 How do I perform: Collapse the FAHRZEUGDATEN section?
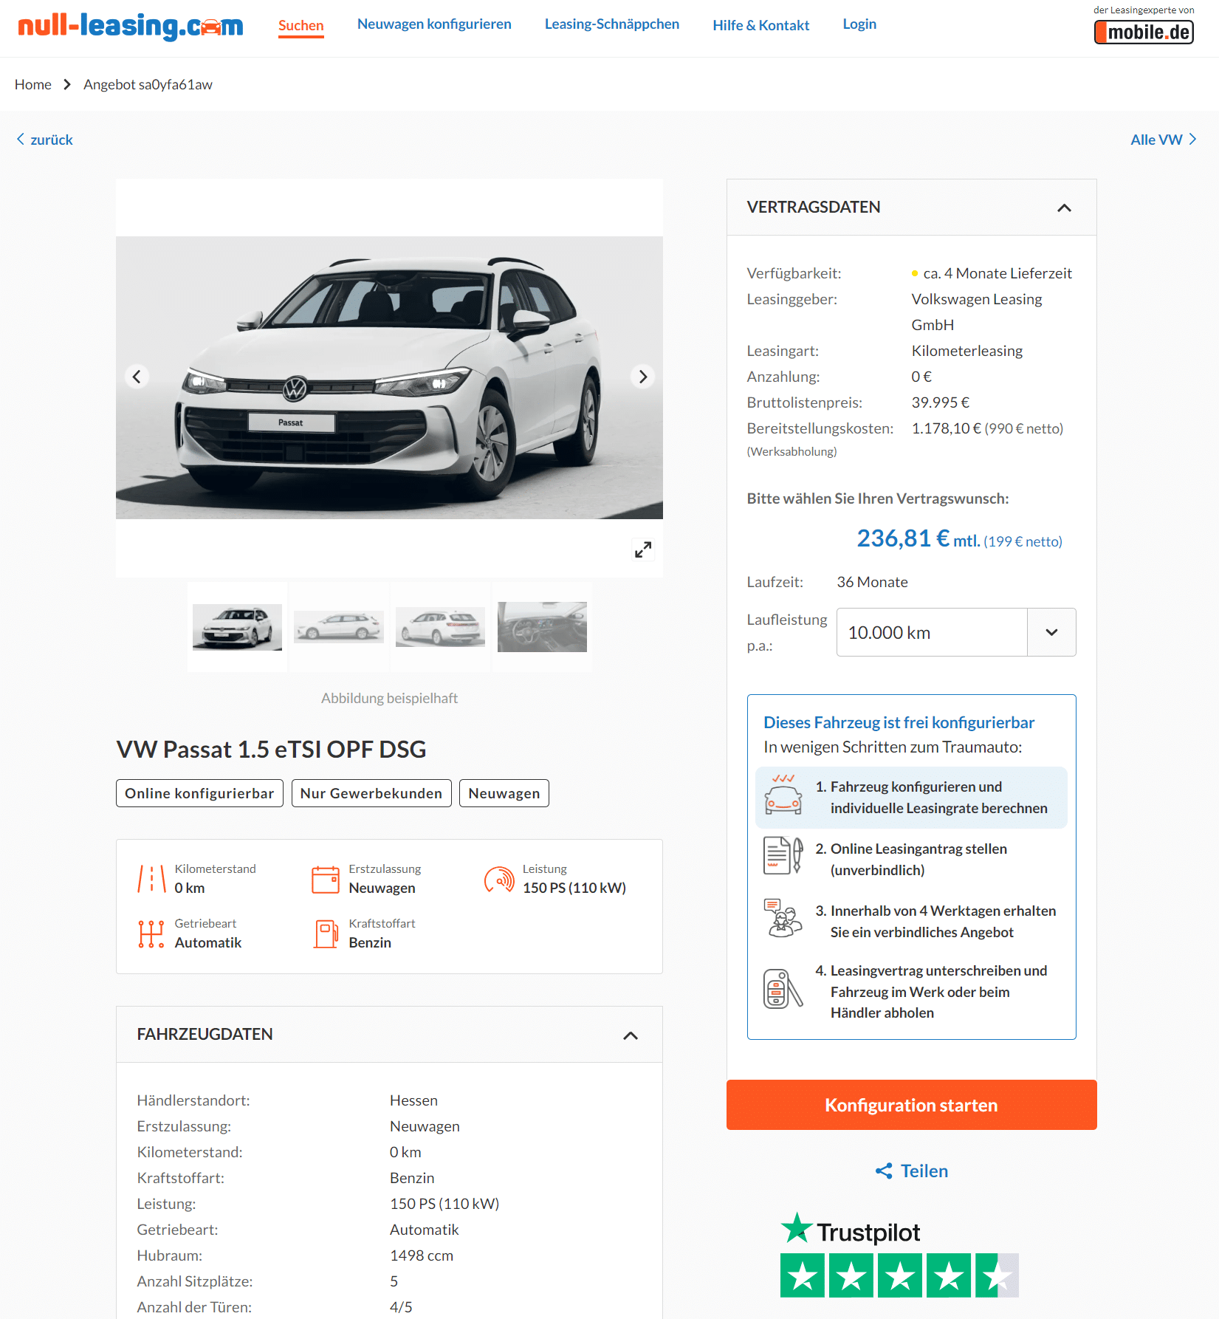tap(631, 1035)
